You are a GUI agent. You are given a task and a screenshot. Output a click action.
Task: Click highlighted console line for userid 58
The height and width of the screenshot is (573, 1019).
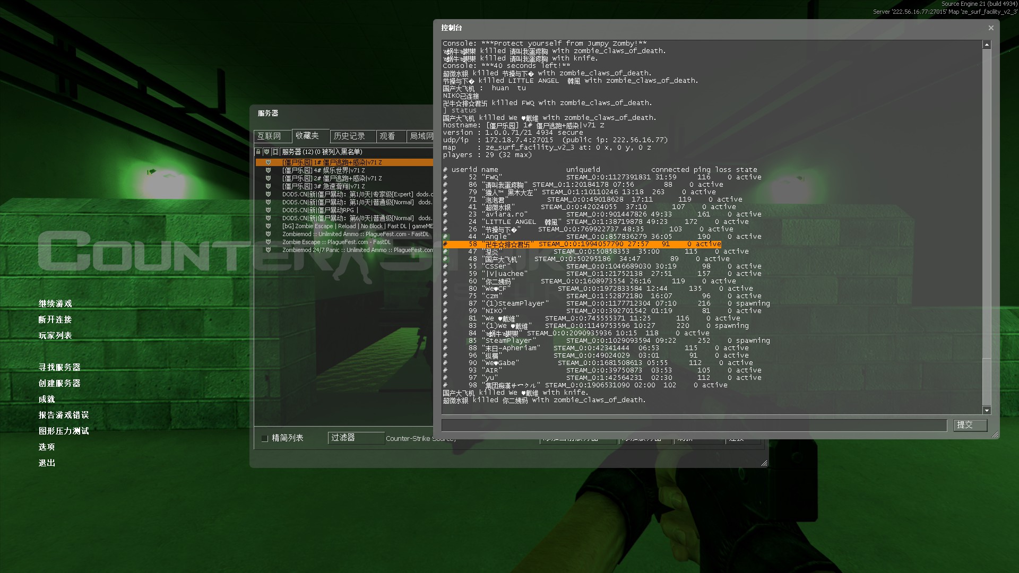(x=582, y=244)
